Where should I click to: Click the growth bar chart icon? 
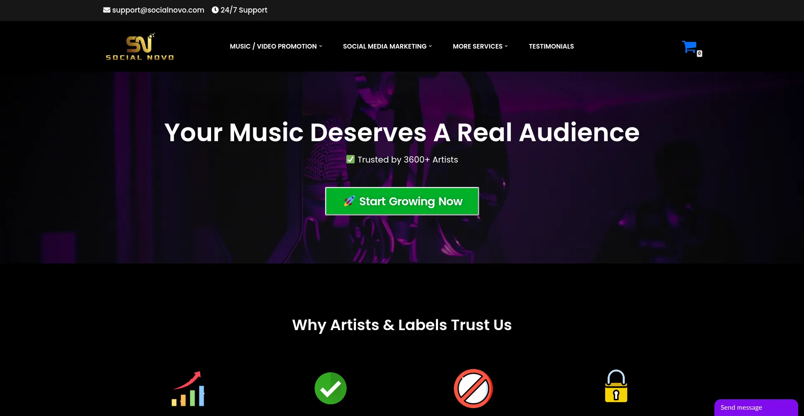(188, 388)
